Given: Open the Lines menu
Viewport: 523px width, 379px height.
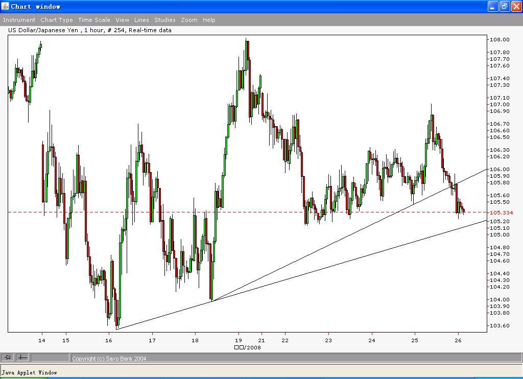Looking at the screenshot, I should [x=141, y=20].
